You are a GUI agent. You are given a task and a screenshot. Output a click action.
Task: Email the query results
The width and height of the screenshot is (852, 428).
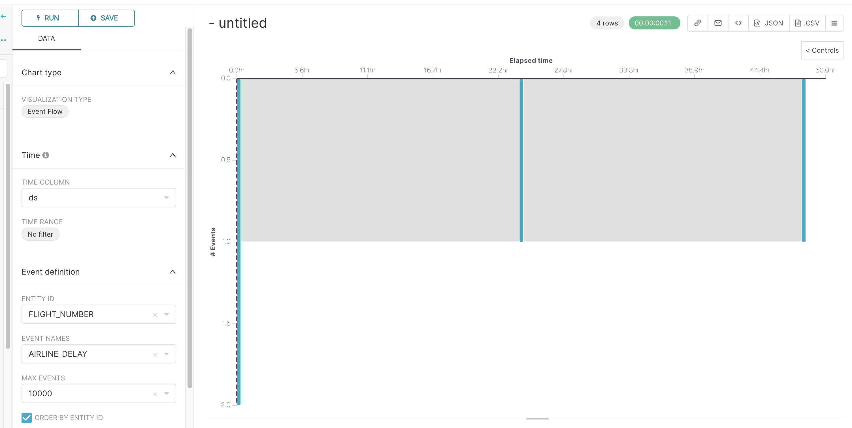tap(718, 23)
